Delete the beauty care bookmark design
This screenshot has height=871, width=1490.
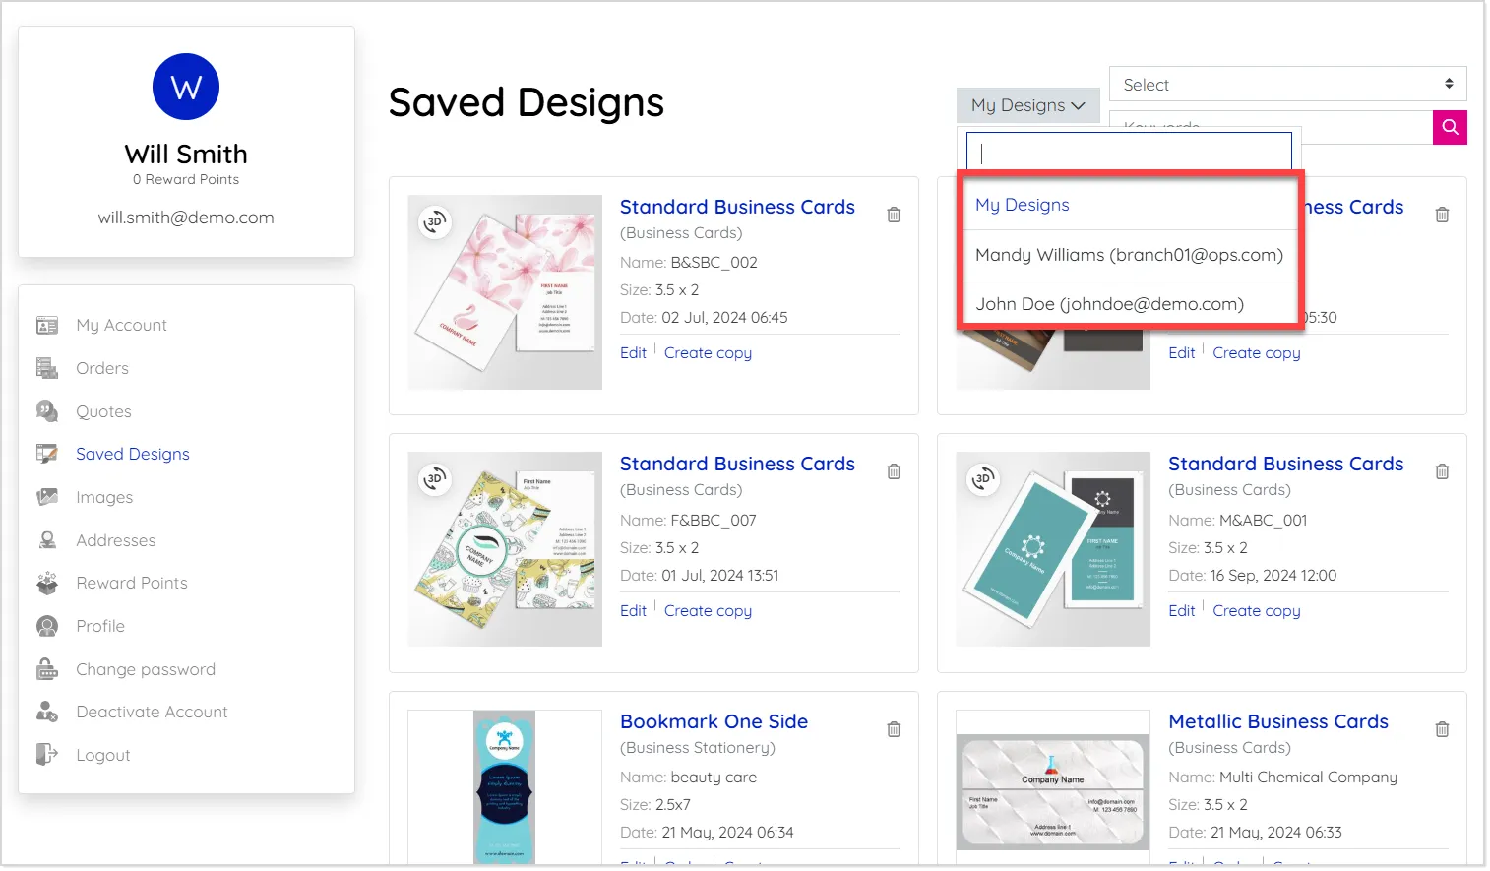[x=894, y=729]
